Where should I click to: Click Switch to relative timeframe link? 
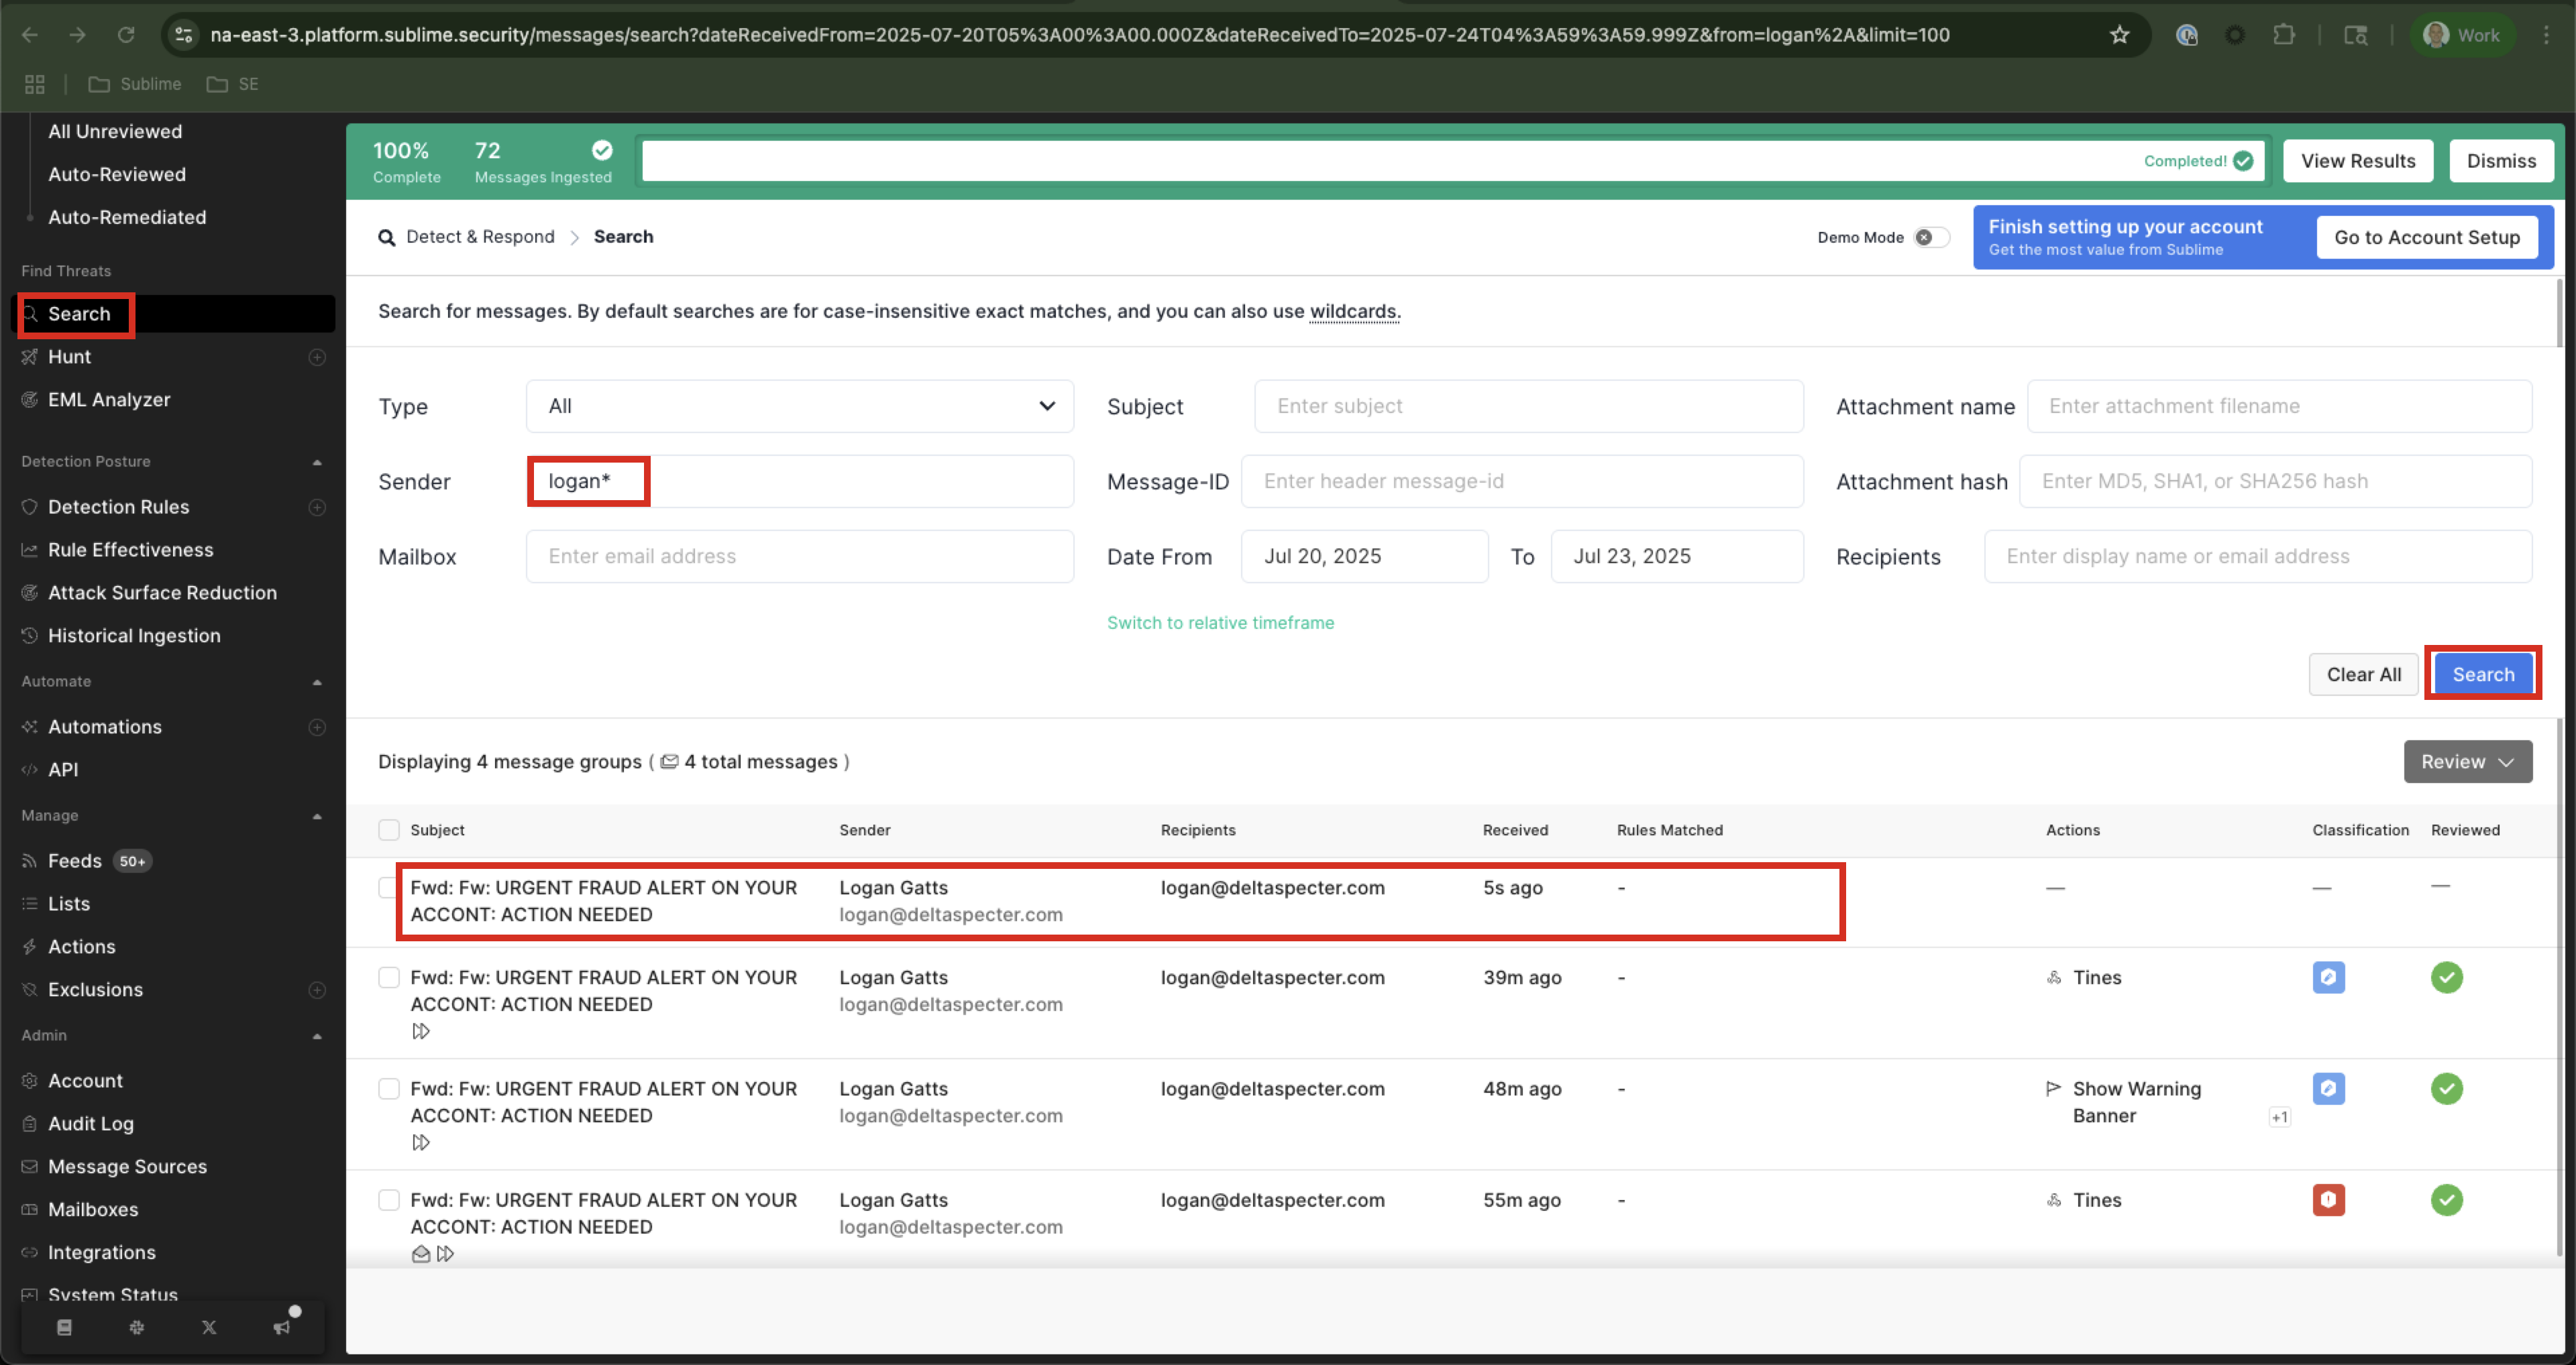[1219, 623]
